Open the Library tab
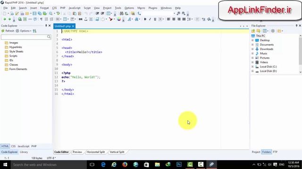The height and width of the screenshot is (169, 302). [24, 152]
